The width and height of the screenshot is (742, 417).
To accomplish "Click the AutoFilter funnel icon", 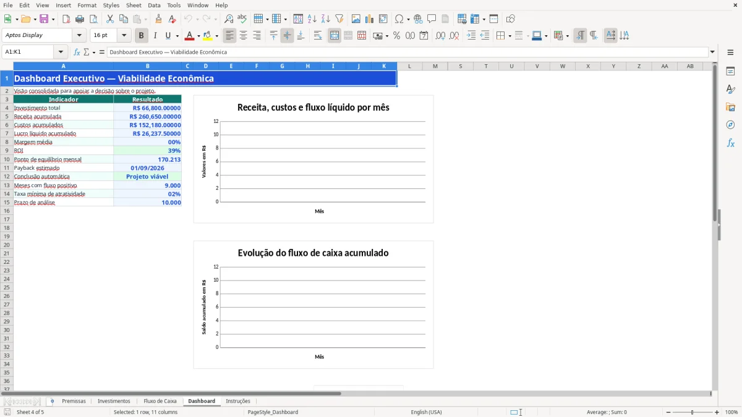I will point(339,19).
